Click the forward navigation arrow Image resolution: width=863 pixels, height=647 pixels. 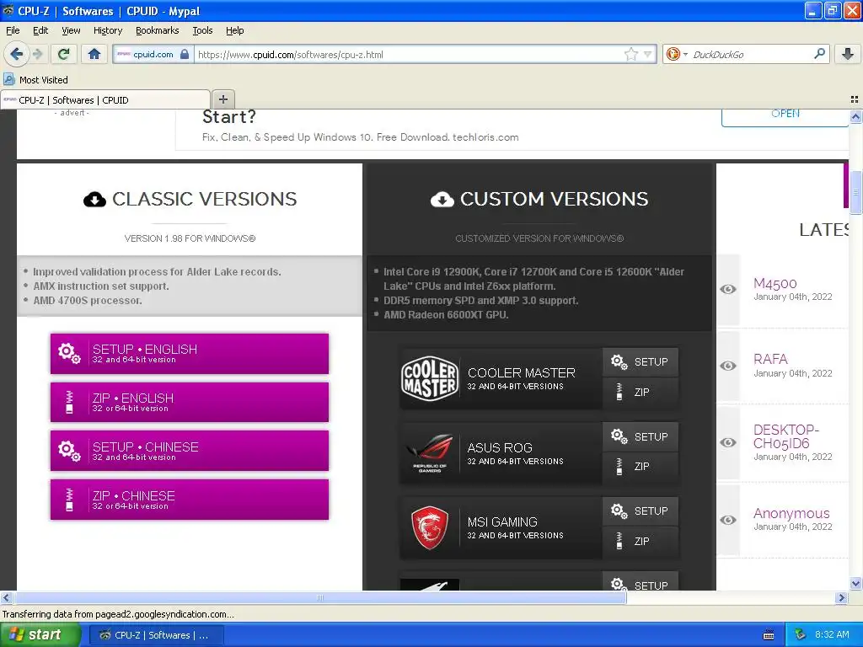pyautogui.click(x=37, y=54)
